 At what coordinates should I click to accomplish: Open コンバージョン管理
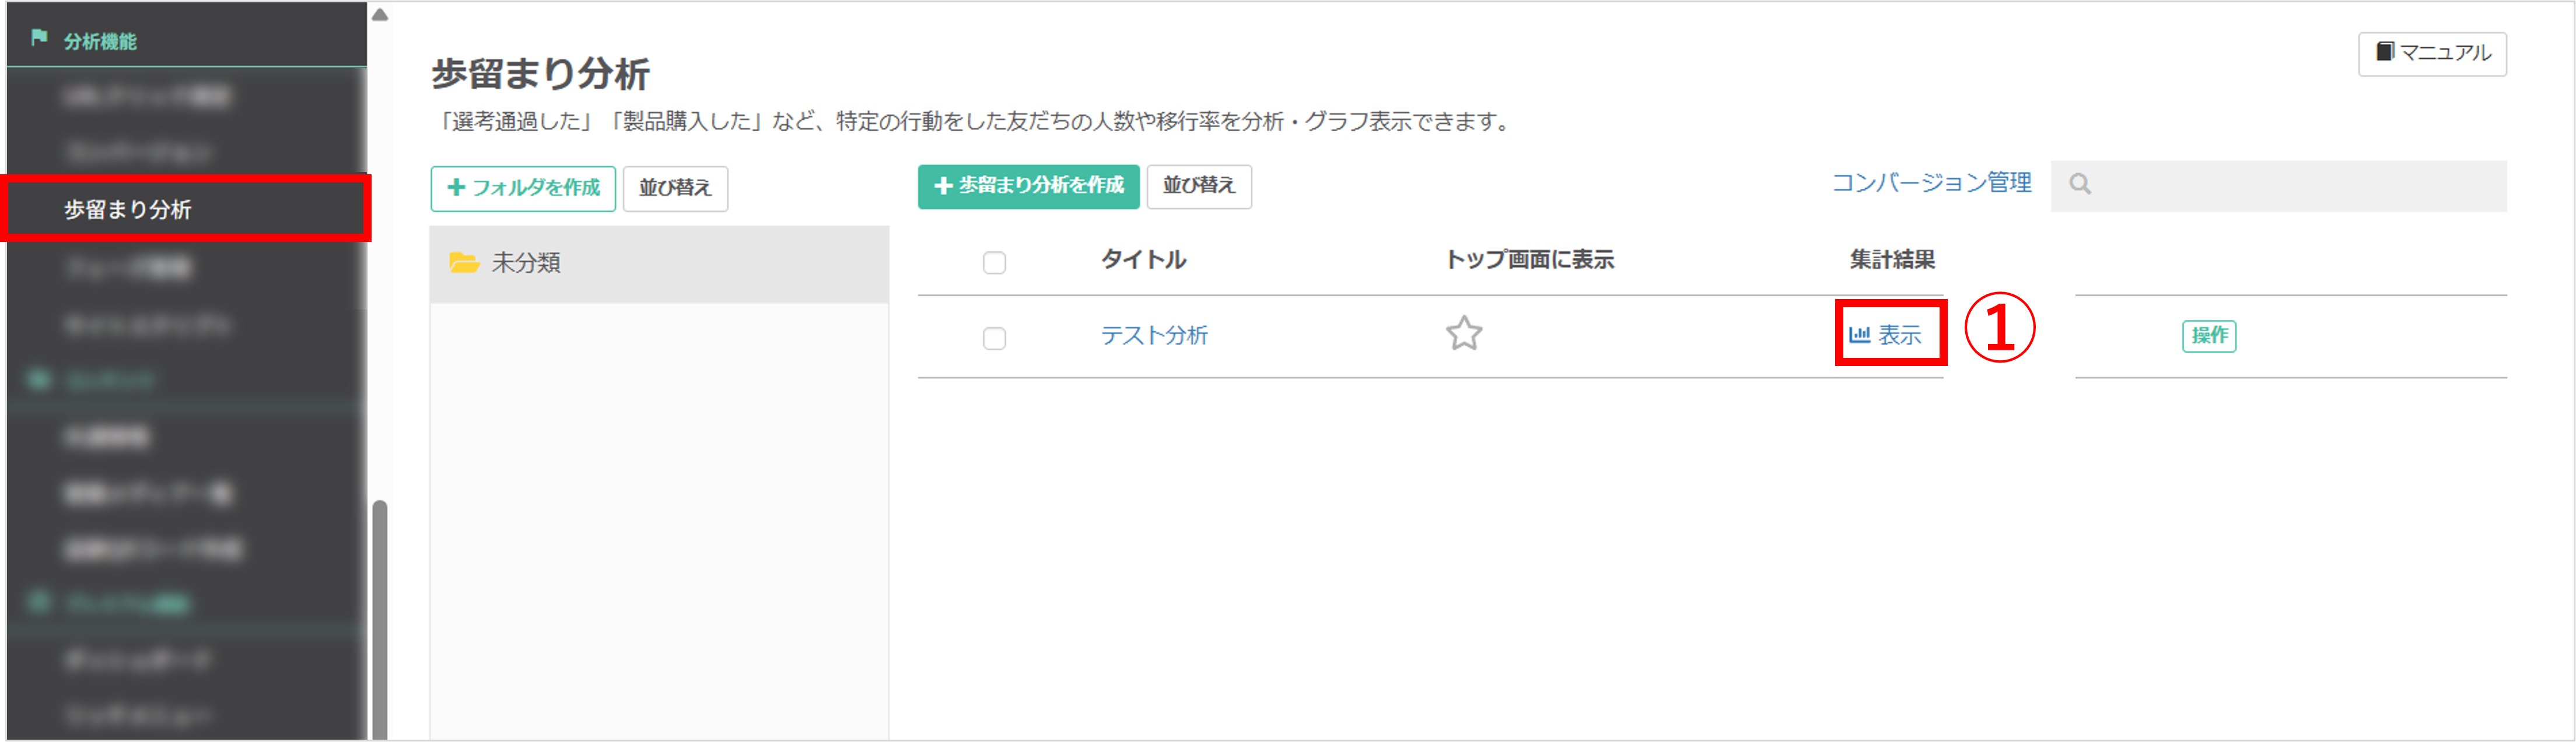[x=1932, y=183]
